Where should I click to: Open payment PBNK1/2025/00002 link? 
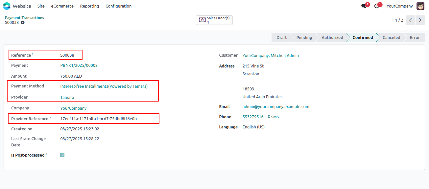pos(79,66)
